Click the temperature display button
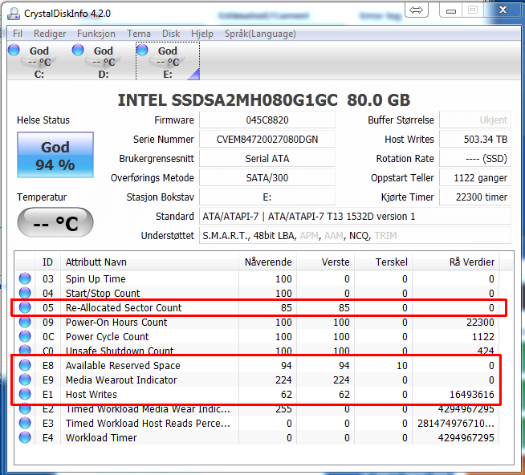Viewport: 525px width, 475px height. pos(55,223)
